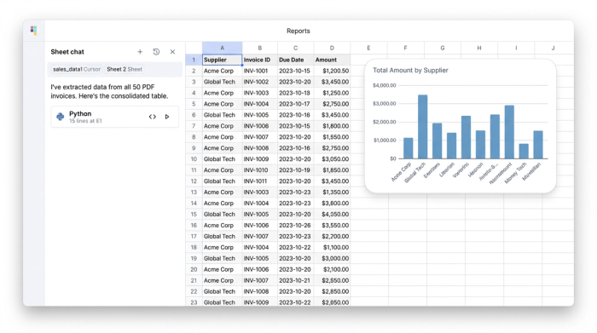Click the Due Date header cell
The image size is (597, 333).
pos(295,60)
